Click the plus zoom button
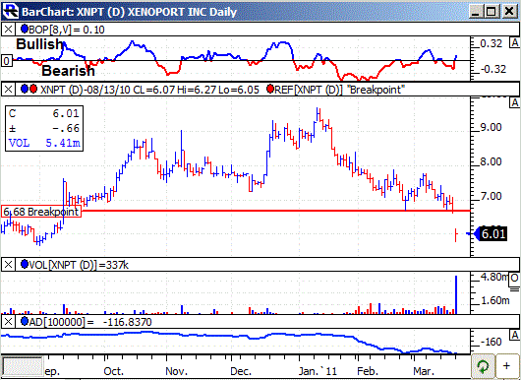521x380 pixels. click(x=506, y=366)
